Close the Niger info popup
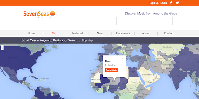199x99 pixels. point(123,58)
